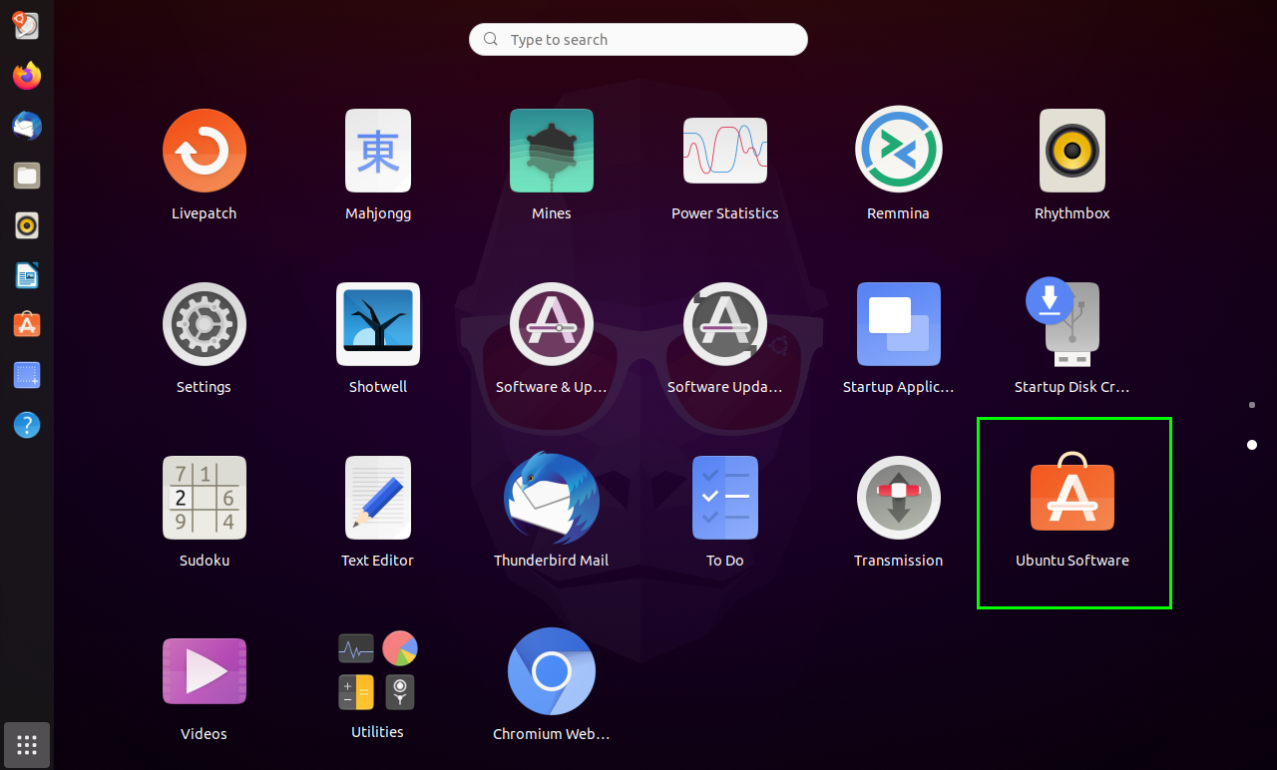Switch to the first app grid page dot
This screenshot has width=1277, height=770.
(1252, 405)
